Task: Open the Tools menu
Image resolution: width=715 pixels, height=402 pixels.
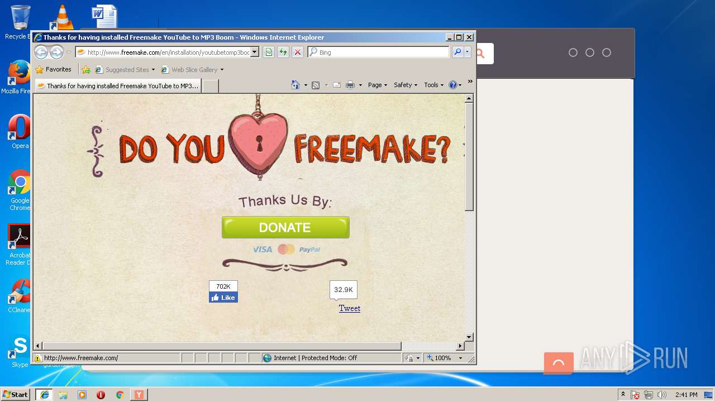Action: (x=433, y=85)
